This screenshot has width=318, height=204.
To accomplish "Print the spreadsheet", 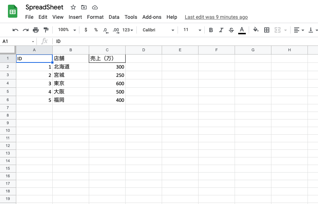I will click(x=36, y=30).
